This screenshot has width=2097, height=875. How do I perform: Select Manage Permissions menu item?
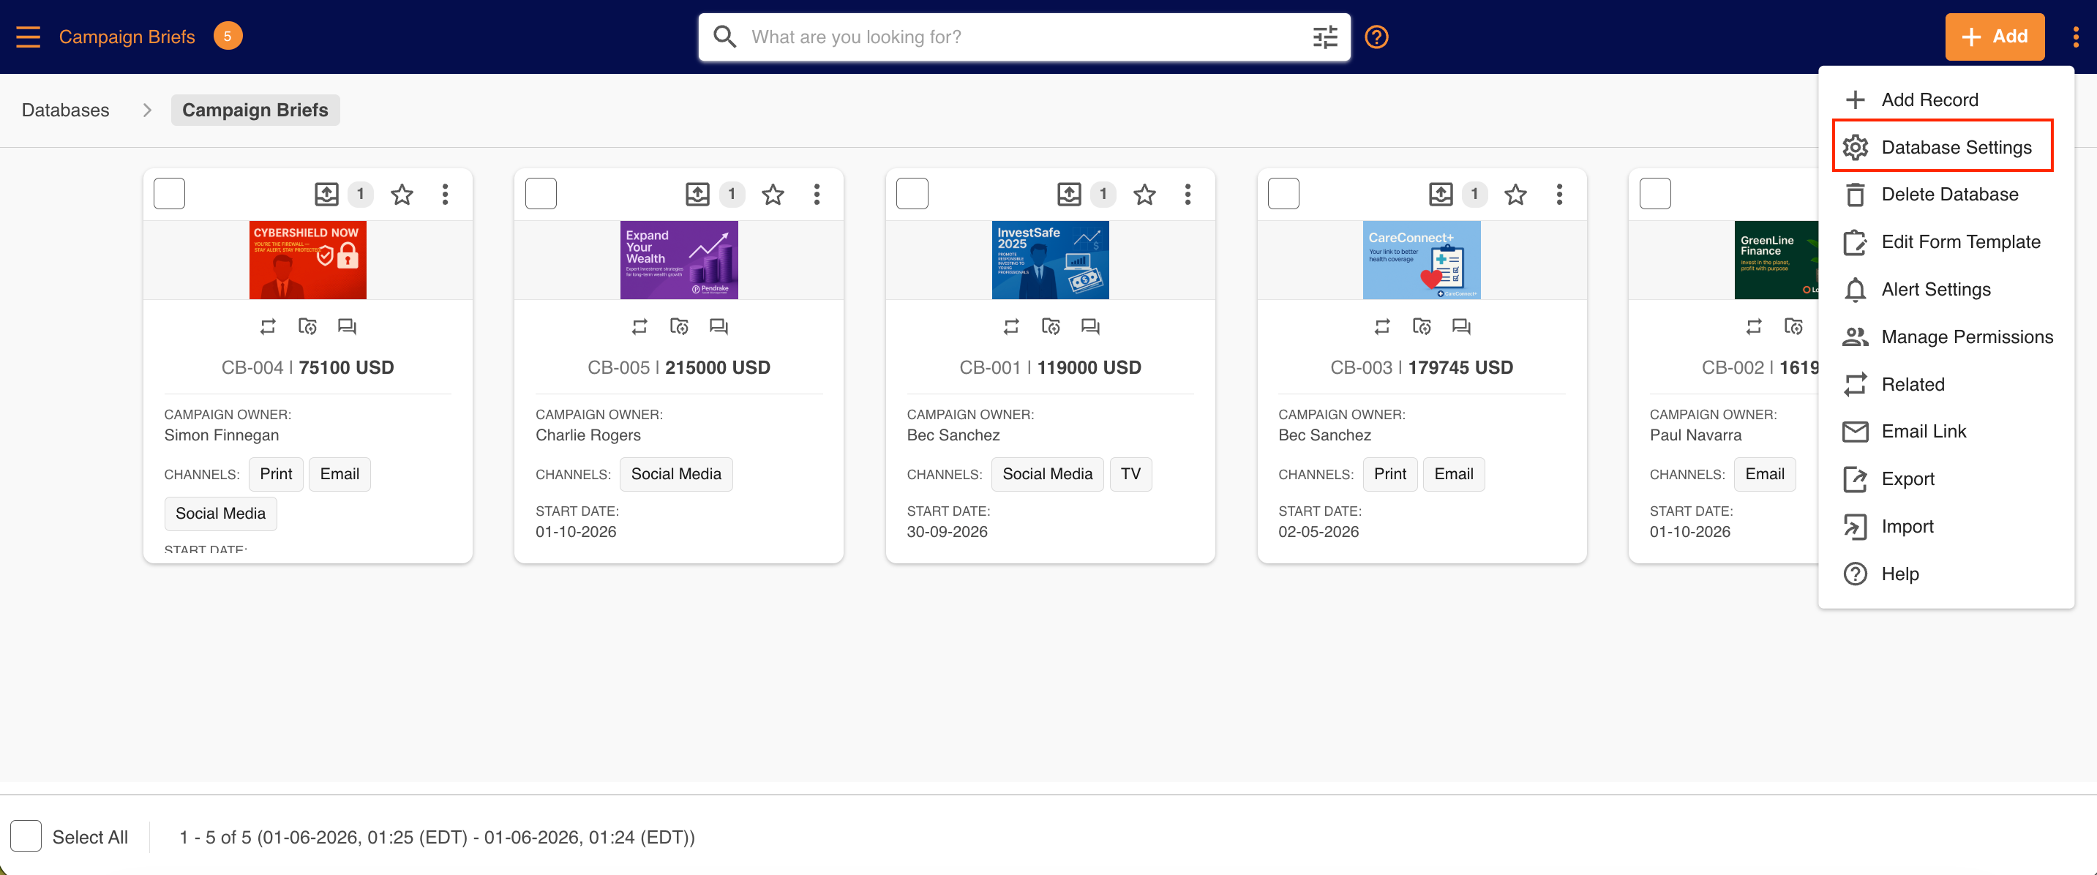[x=1946, y=337]
